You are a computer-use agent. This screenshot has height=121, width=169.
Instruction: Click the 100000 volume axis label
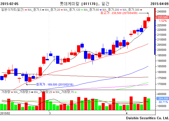(162, 106)
